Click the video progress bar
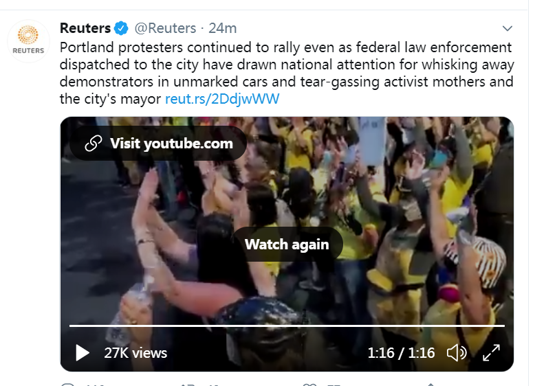 click(287, 326)
